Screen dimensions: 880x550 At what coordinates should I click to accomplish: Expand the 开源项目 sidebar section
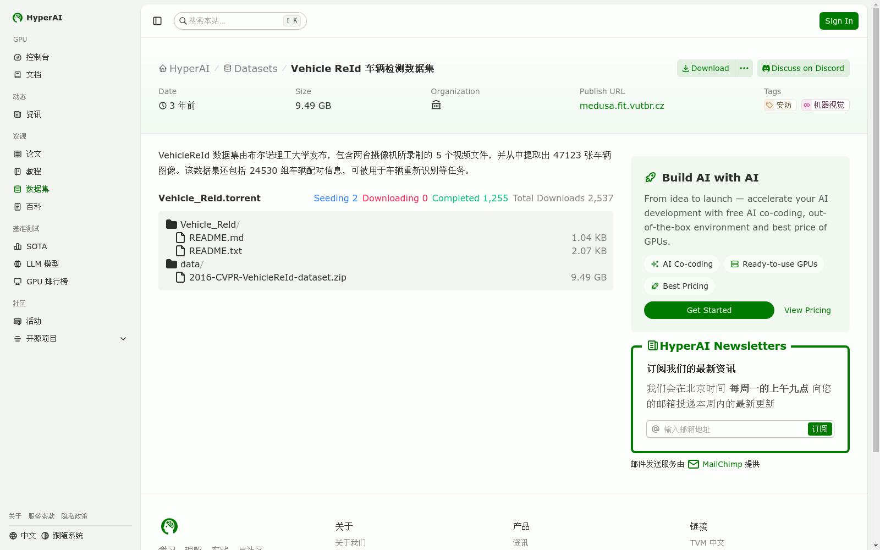[x=70, y=339]
